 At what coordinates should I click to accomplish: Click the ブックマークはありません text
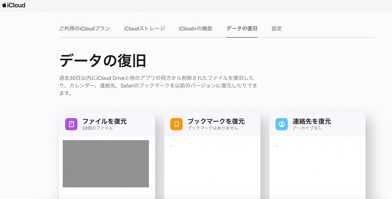point(213,128)
